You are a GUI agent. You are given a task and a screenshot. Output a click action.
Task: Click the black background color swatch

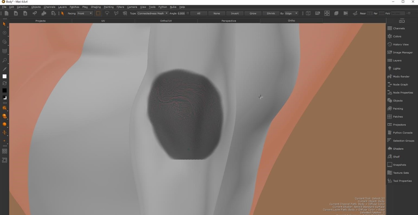[4, 91]
